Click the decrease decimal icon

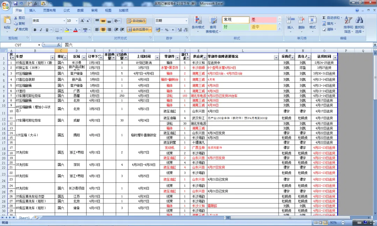186,30
